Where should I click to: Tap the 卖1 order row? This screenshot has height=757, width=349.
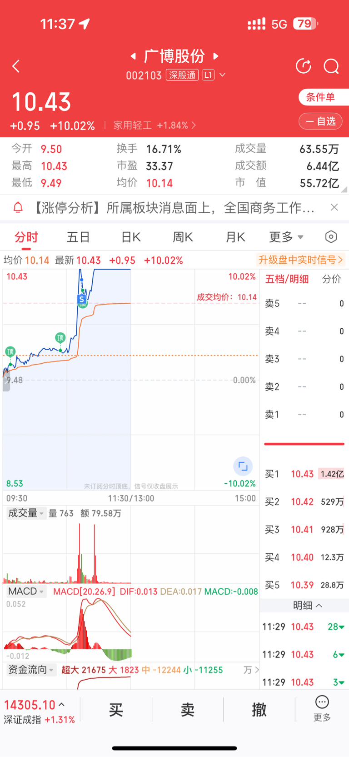(304, 415)
